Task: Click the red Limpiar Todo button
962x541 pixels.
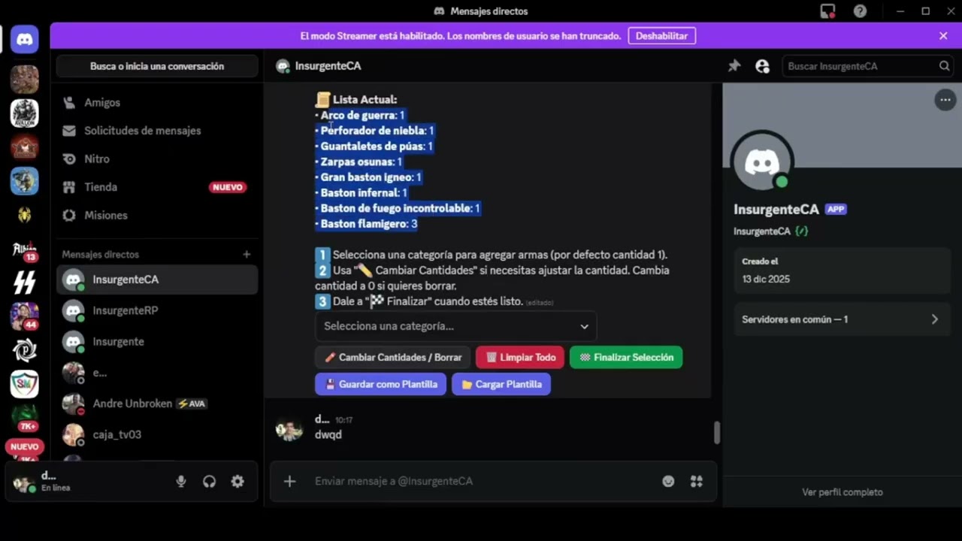Action: (520, 358)
